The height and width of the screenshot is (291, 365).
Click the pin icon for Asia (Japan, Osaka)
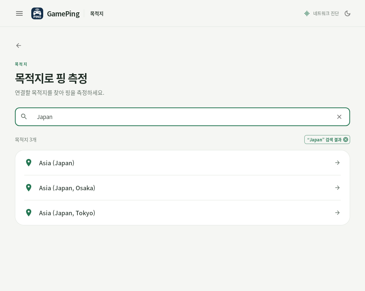[29, 188]
